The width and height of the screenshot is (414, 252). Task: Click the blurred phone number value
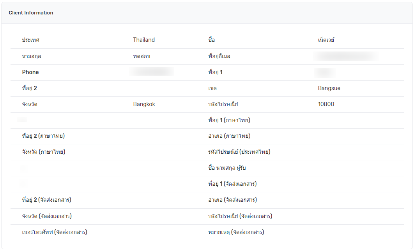point(152,72)
